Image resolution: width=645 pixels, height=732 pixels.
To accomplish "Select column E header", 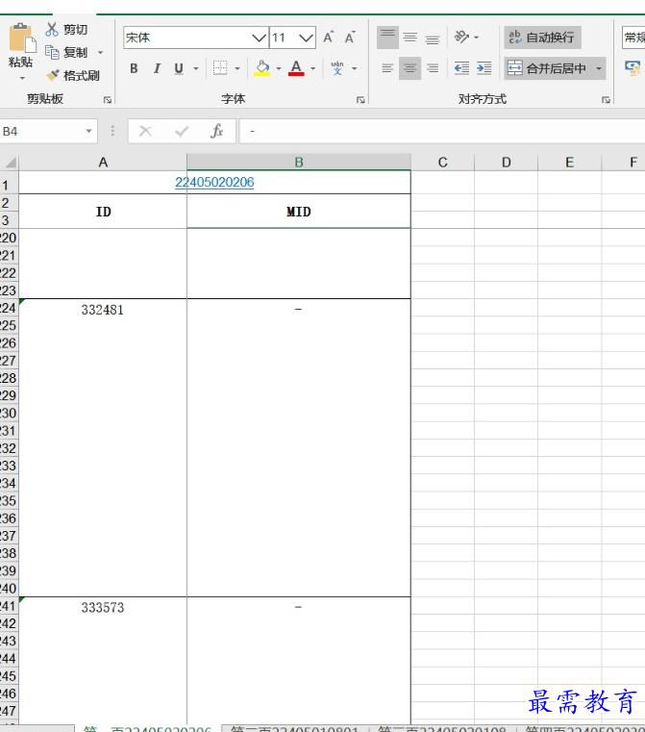I will coord(569,162).
